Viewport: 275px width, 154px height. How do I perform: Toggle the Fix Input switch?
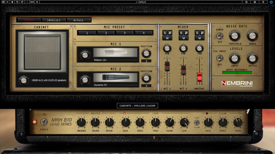coord(220,58)
